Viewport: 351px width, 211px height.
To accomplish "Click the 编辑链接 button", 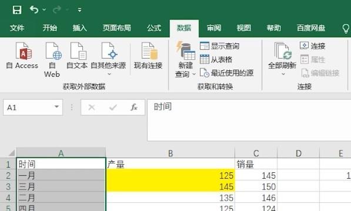I will click(x=320, y=73).
